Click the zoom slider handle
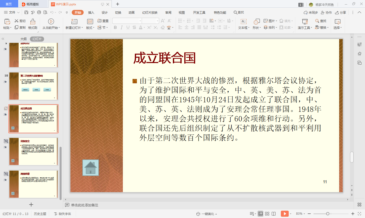Image resolution: width=365 pixels, height=218 pixels. tap(328, 214)
